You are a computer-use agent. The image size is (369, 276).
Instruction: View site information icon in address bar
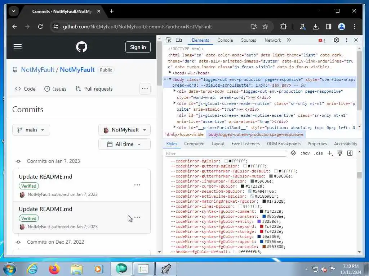[56, 27]
